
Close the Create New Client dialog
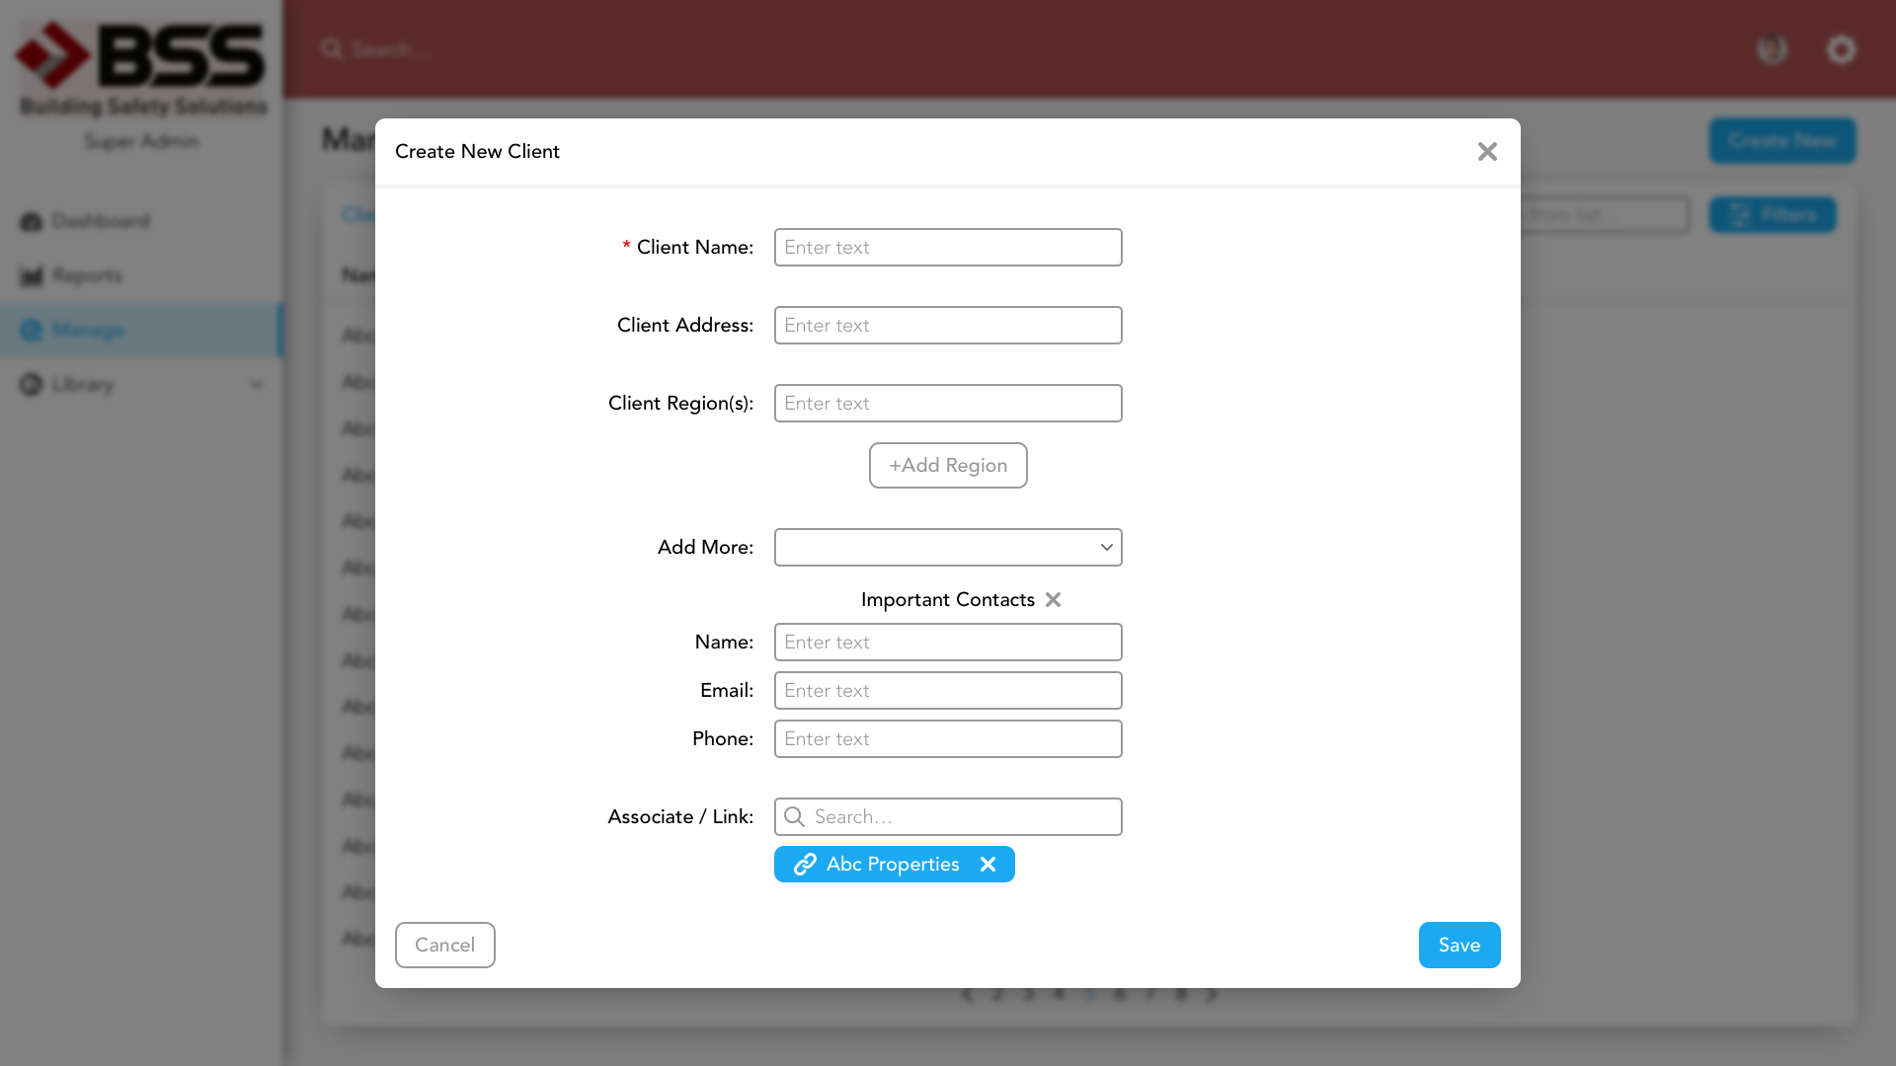tap(1487, 151)
